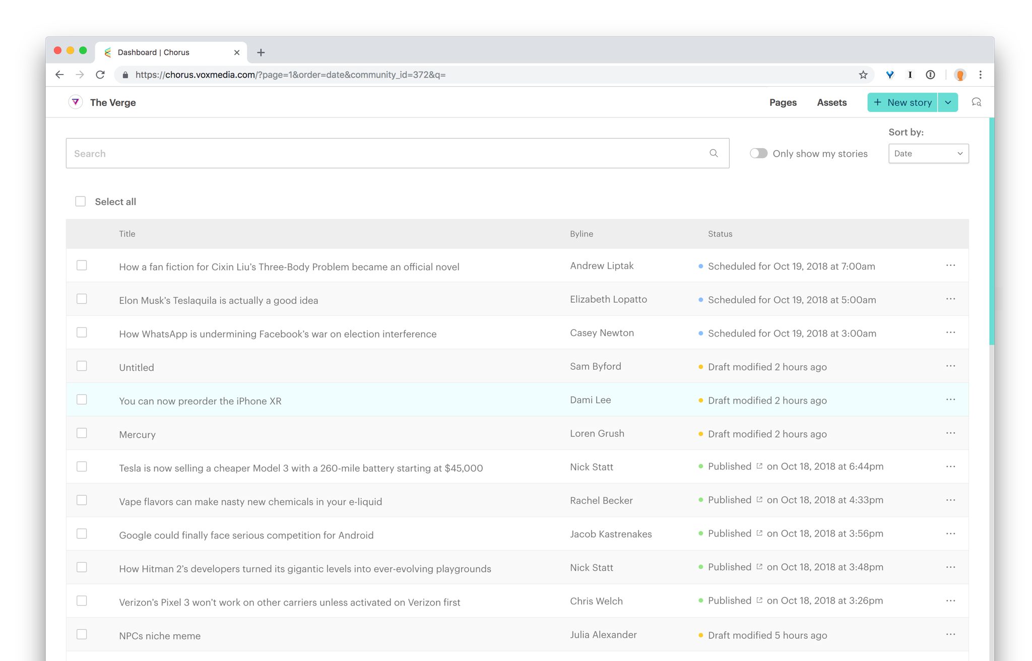This screenshot has width=1032, height=661.
Task: Click Scheduled for Oct 19 at 3:00am status
Action: 792,334
